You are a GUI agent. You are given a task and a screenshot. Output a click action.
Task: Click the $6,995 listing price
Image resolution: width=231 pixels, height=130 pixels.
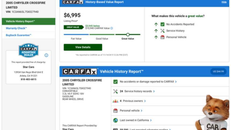pyautogui.click(x=72, y=15)
